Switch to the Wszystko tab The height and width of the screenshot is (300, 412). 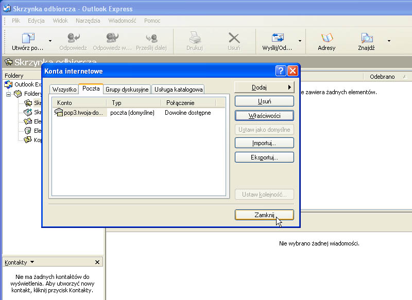pyautogui.click(x=64, y=90)
